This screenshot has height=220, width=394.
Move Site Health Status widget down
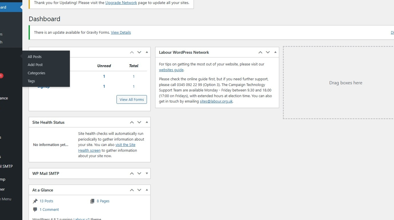coord(139,122)
